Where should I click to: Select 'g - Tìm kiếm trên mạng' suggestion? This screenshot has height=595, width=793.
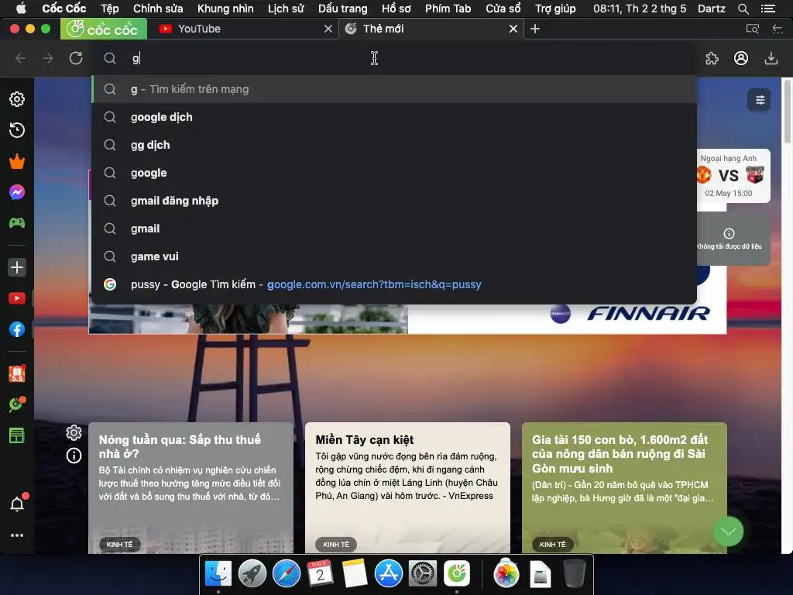(394, 89)
